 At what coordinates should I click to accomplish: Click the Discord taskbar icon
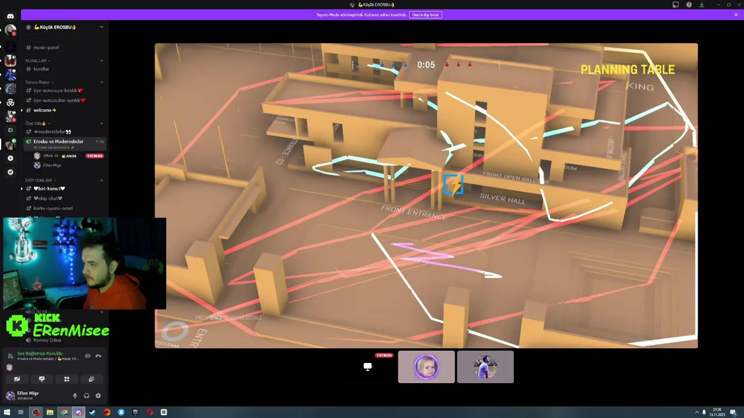[x=78, y=412]
